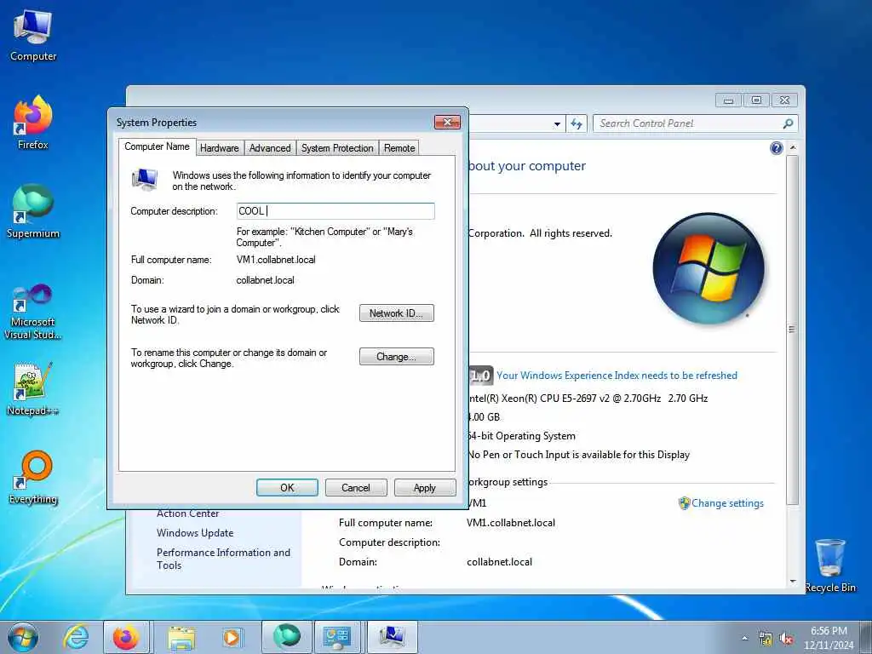872x654 pixels.
Task: Open the Remote tab
Action: 399,148
